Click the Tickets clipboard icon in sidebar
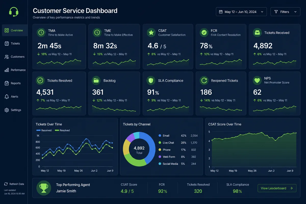Viewport: 306px width, 204px height. click(x=7, y=44)
